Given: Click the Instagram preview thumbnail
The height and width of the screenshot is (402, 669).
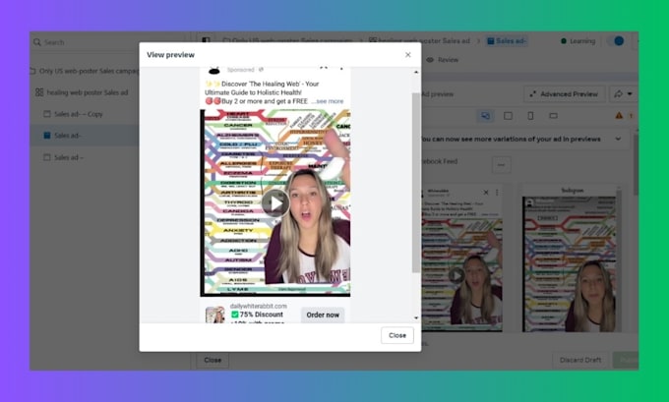Looking at the screenshot, I should point(570,263).
